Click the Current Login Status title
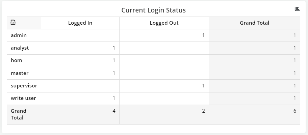The width and height of the screenshot is (308, 135). 154,10
